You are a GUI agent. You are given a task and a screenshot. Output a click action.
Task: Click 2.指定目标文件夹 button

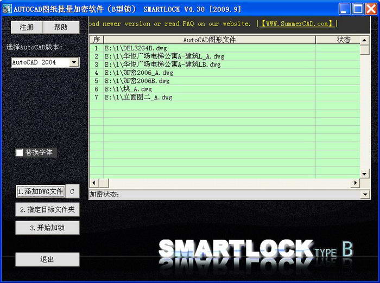(47, 210)
